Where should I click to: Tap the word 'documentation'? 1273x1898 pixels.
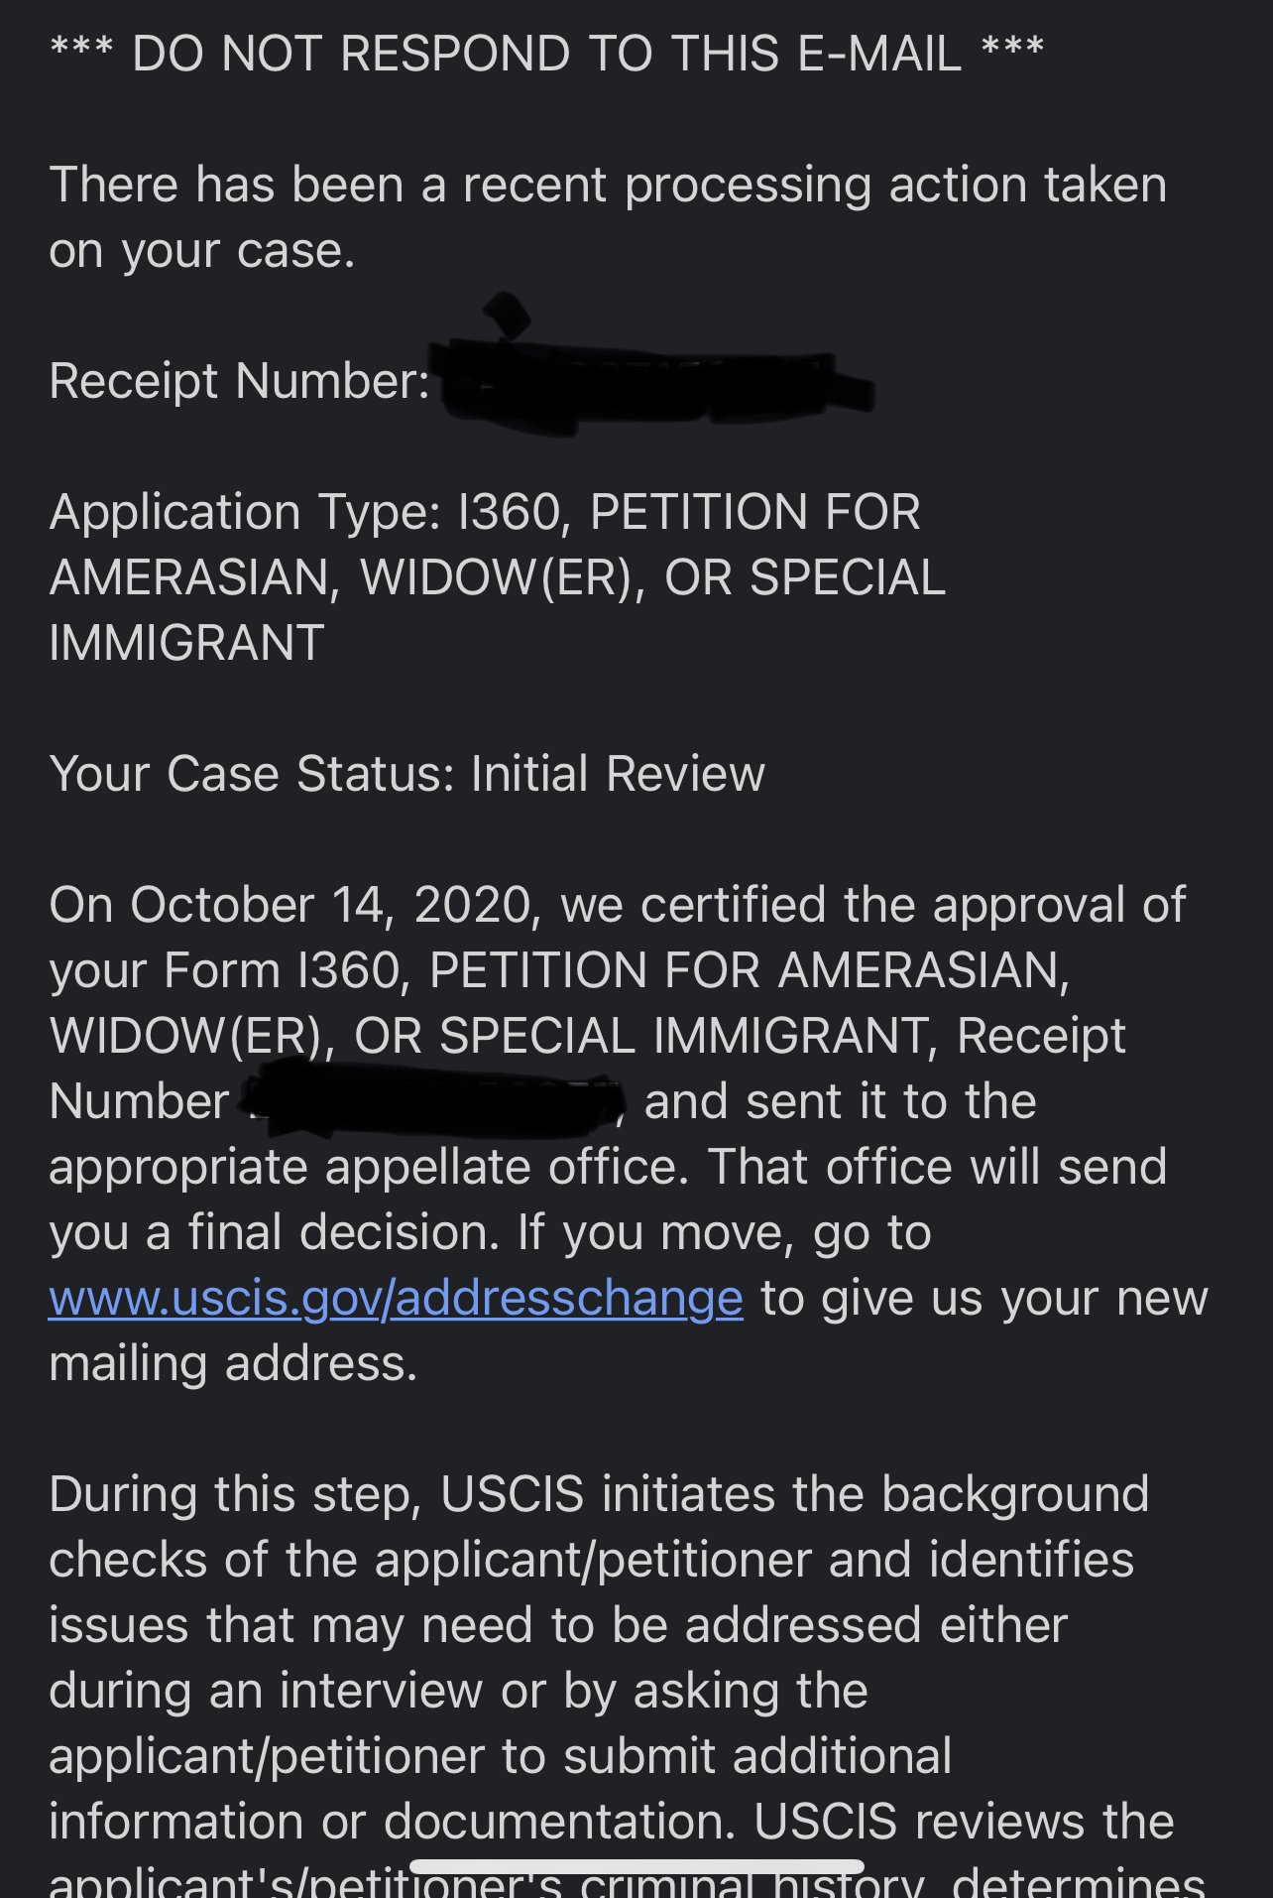[x=559, y=1822]
